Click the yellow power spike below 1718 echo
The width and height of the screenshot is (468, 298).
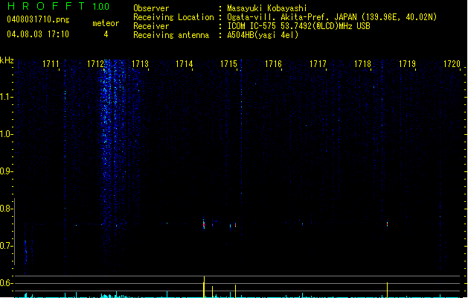pyautogui.click(x=388, y=290)
